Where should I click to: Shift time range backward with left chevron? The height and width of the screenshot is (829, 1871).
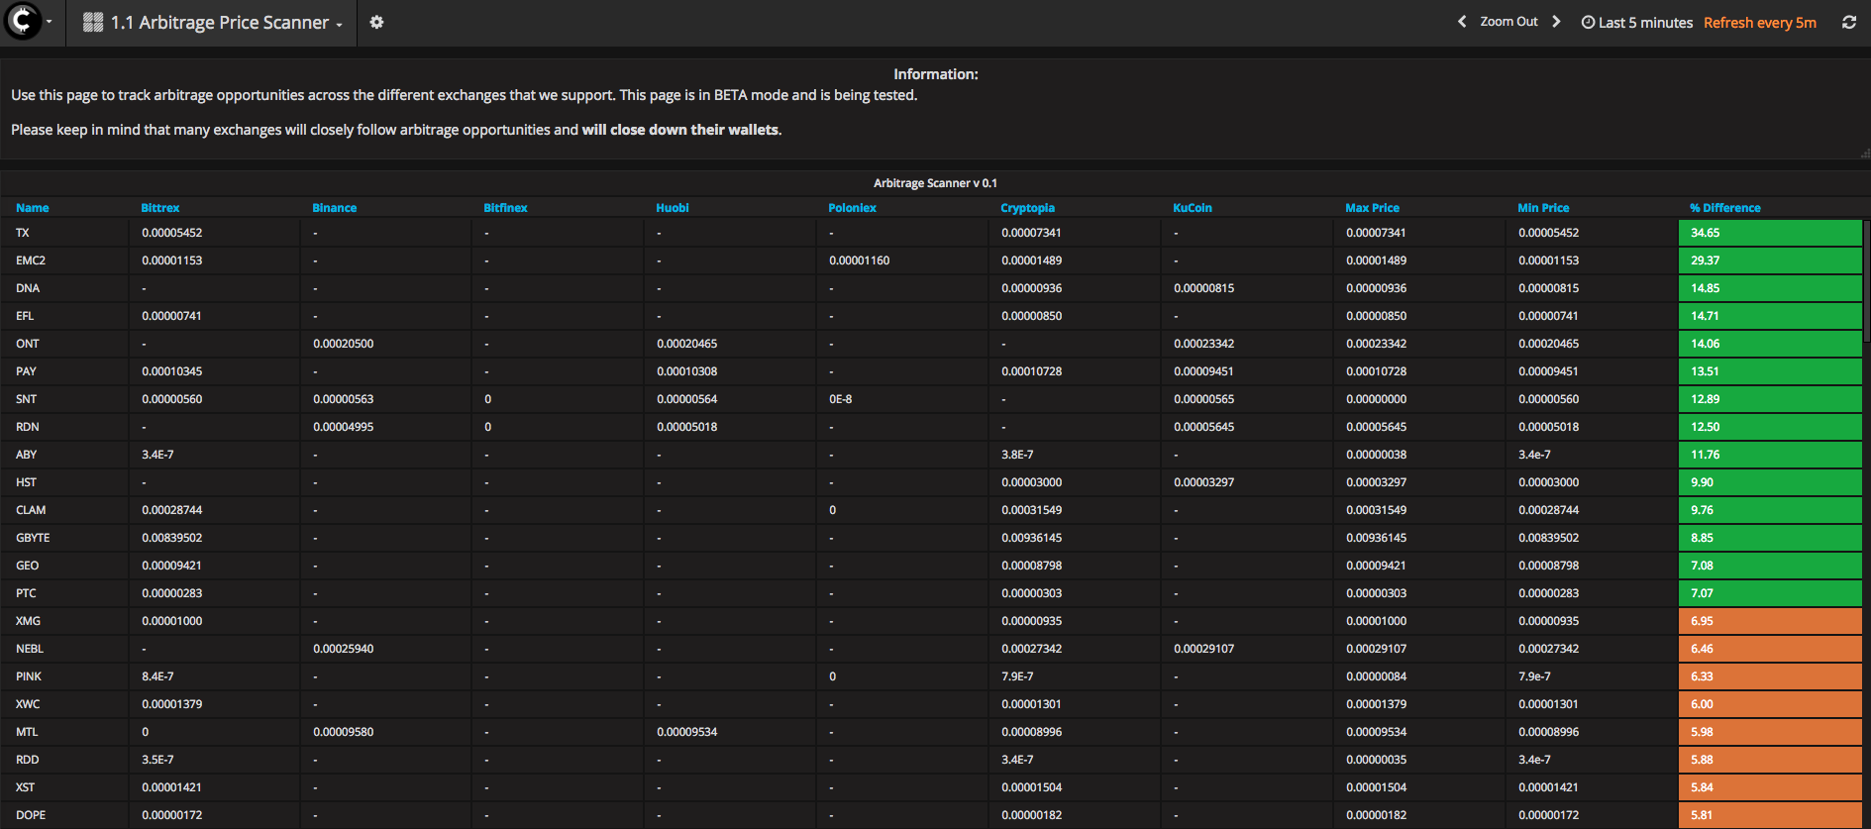1462,21
